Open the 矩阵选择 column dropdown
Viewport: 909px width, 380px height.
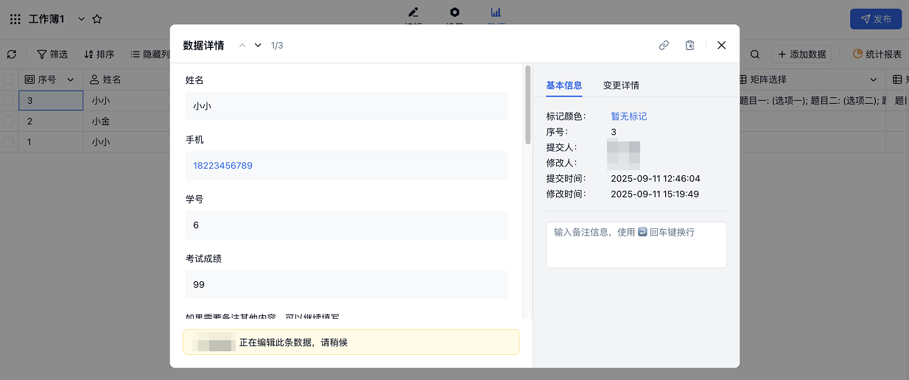coord(874,80)
